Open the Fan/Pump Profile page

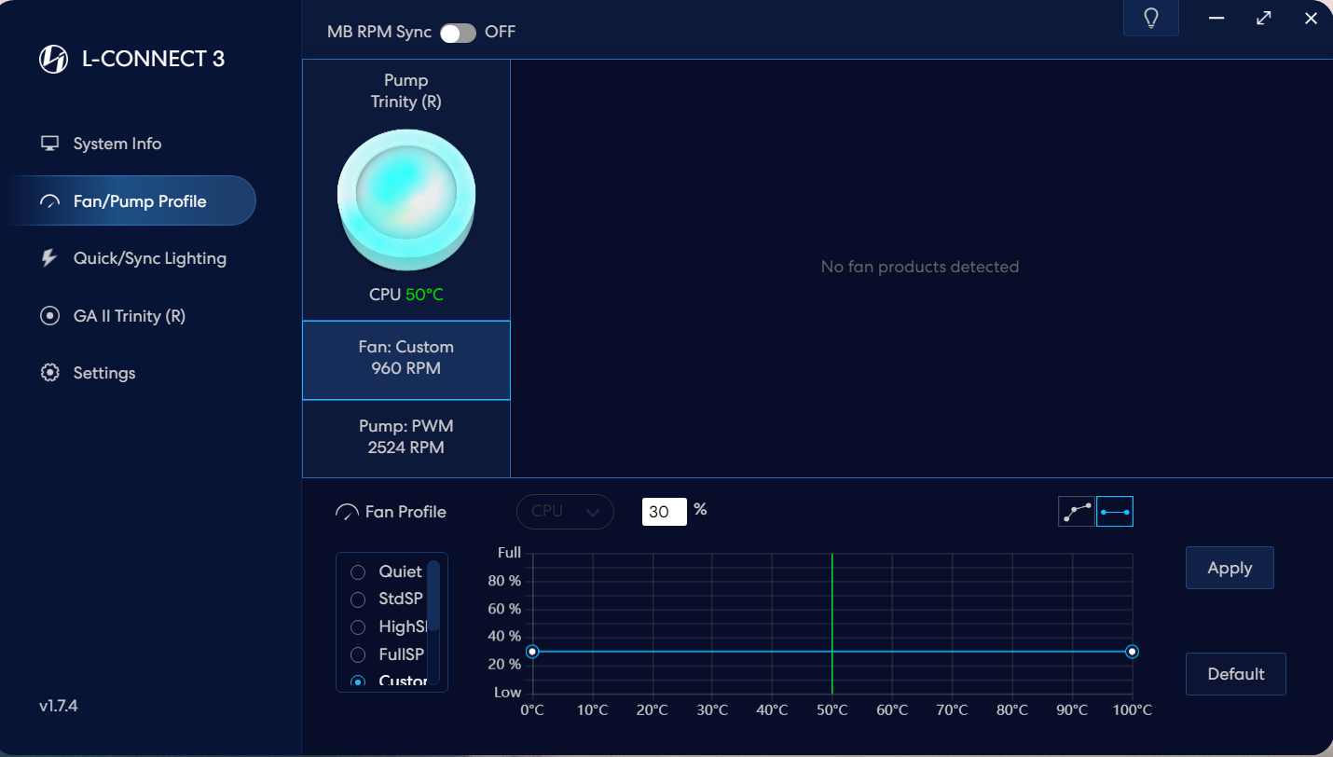point(131,200)
